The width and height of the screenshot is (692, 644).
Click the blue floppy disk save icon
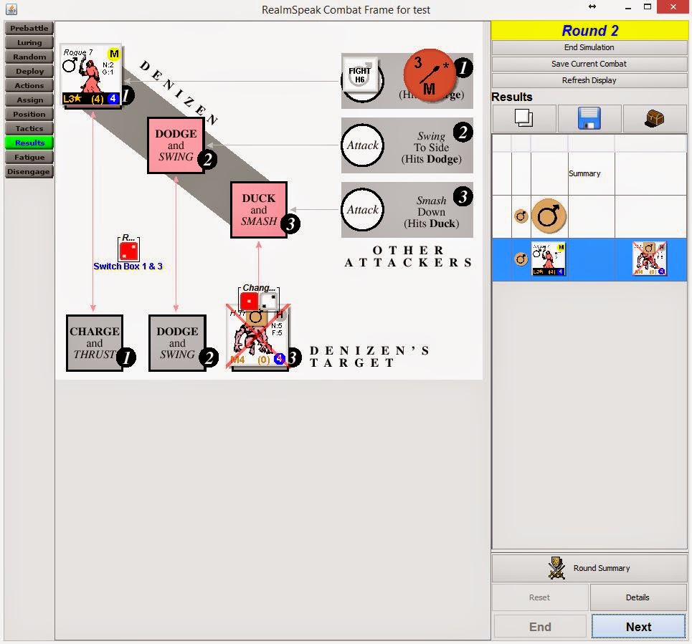click(x=589, y=119)
